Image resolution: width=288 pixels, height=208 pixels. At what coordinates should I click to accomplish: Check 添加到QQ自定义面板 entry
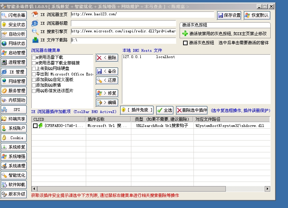(x=34, y=80)
